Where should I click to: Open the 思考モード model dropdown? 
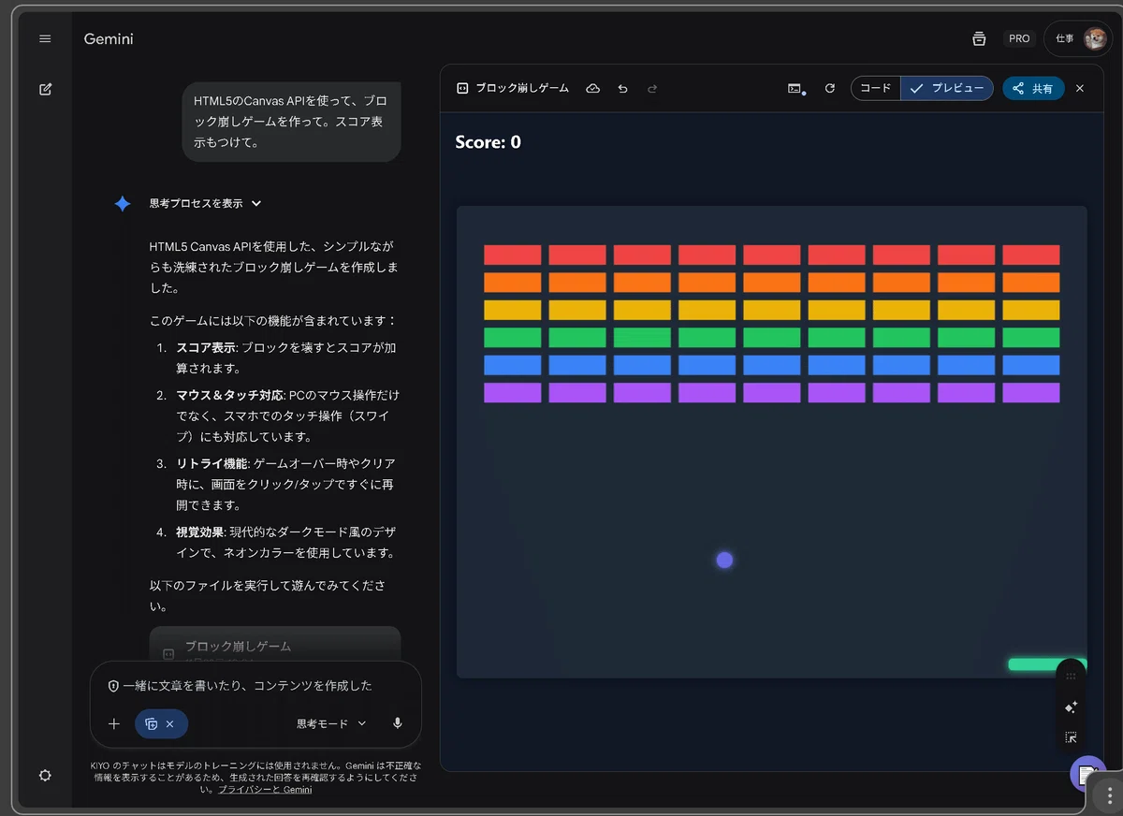pyautogui.click(x=331, y=723)
